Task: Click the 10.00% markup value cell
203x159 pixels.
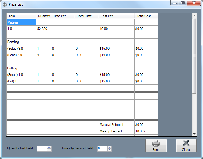Action: (146, 131)
